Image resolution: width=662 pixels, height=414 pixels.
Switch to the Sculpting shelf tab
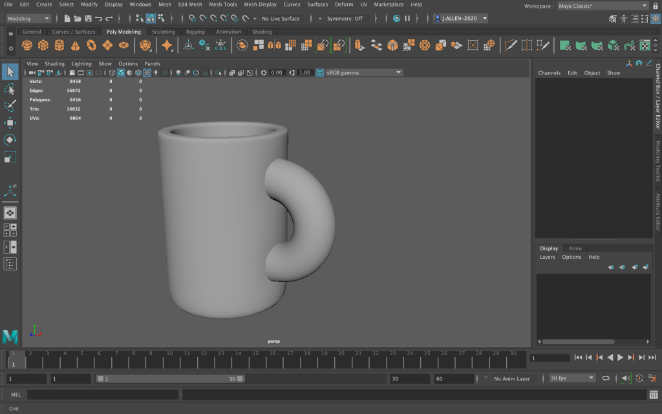click(x=163, y=32)
